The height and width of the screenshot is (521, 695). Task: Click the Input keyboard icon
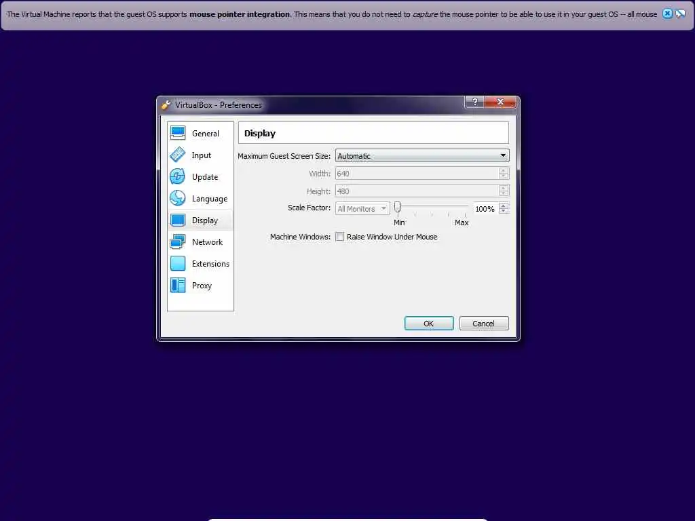point(178,155)
